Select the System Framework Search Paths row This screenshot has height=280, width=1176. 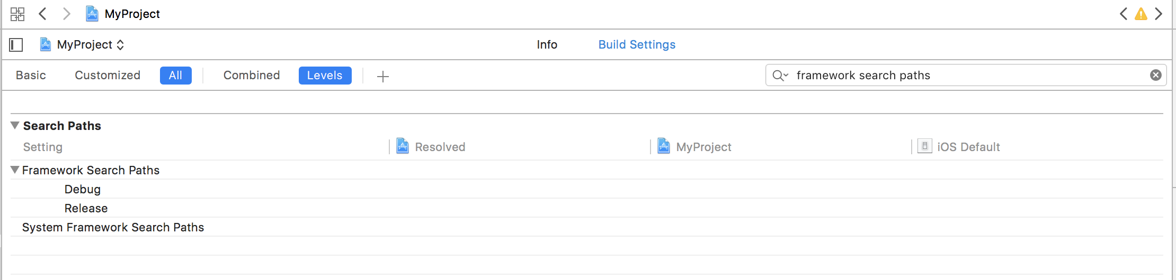coord(587,227)
